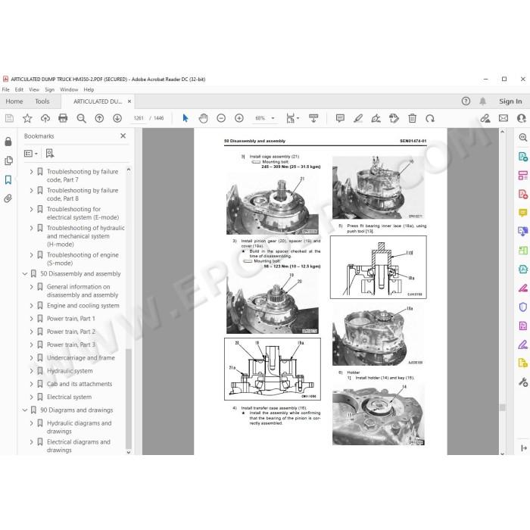Collapse the 50 Disassembly and assembly bookmark
Viewport: 530px width, 530px height.
pos(25,274)
